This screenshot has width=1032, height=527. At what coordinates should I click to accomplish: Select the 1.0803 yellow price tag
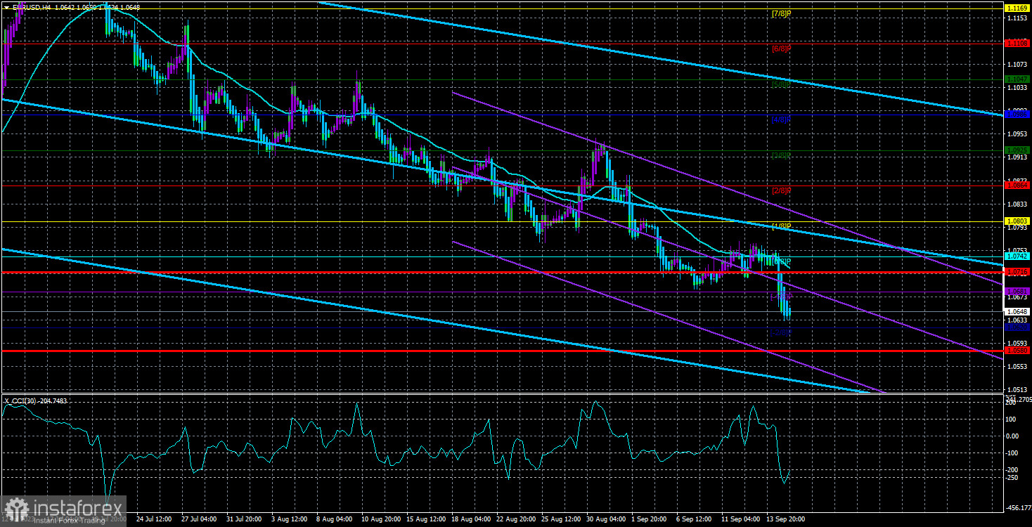[1017, 221]
